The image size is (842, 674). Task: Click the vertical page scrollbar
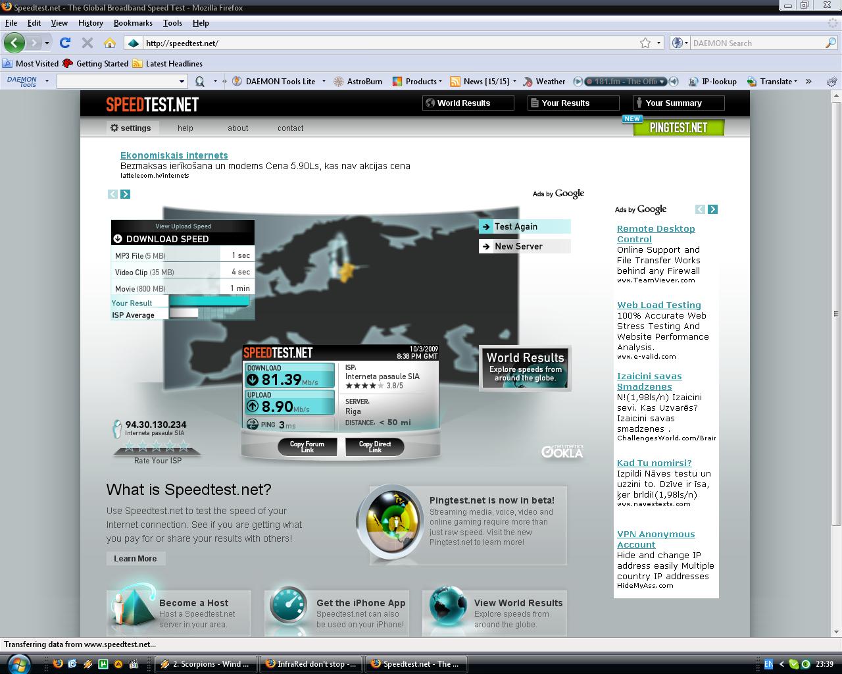pos(836,313)
